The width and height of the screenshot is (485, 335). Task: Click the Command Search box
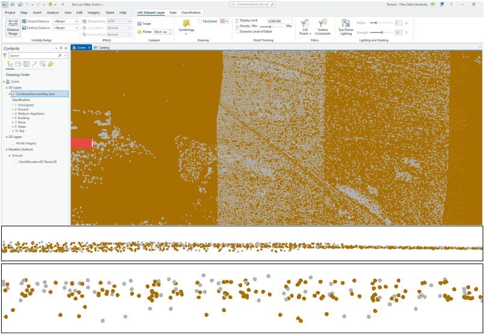pos(252,4)
